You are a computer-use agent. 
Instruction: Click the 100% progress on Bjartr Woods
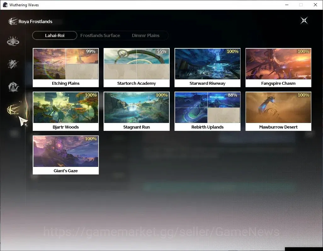(91, 95)
